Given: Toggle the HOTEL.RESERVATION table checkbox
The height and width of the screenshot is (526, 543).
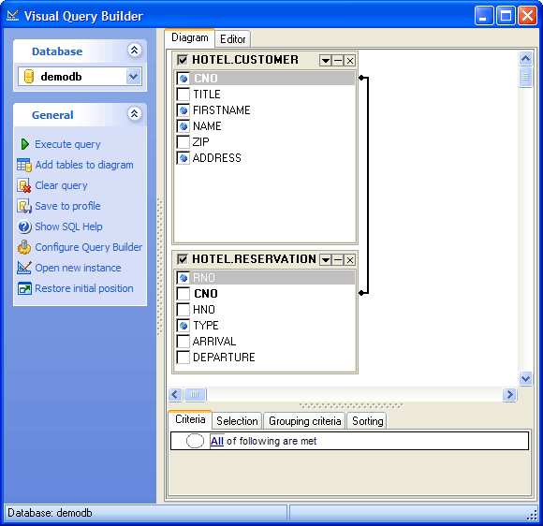Looking at the screenshot, I should coord(183,259).
